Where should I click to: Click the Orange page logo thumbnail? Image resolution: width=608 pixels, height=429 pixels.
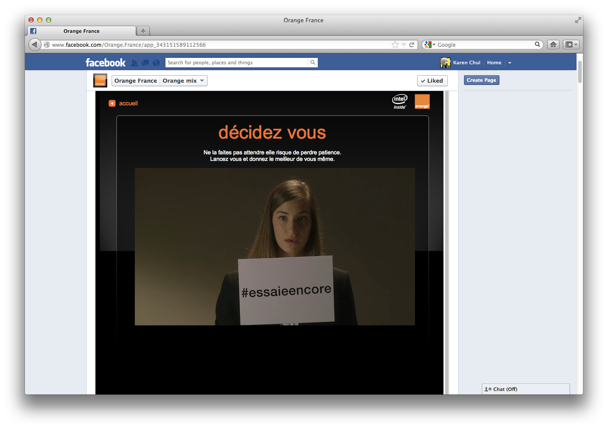click(100, 80)
